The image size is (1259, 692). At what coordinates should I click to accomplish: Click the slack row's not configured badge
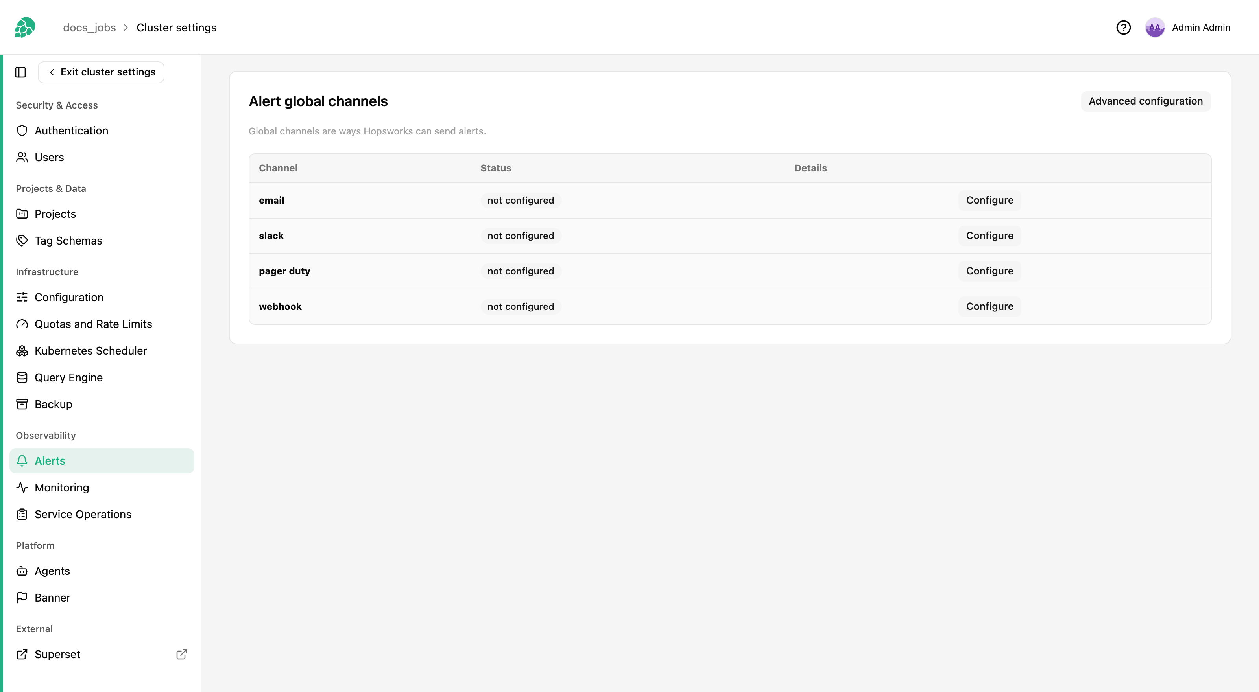521,236
